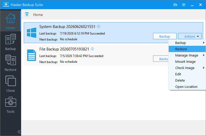The height and width of the screenshot is (136, 206).
Task: Click the open folder icon in the title bar
Action: pyautogui.click(x=175, y=5)
